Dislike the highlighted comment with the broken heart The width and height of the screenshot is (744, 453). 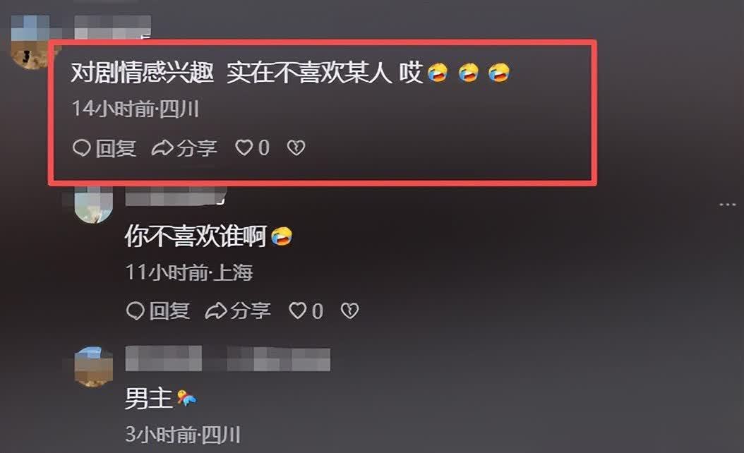296,148
